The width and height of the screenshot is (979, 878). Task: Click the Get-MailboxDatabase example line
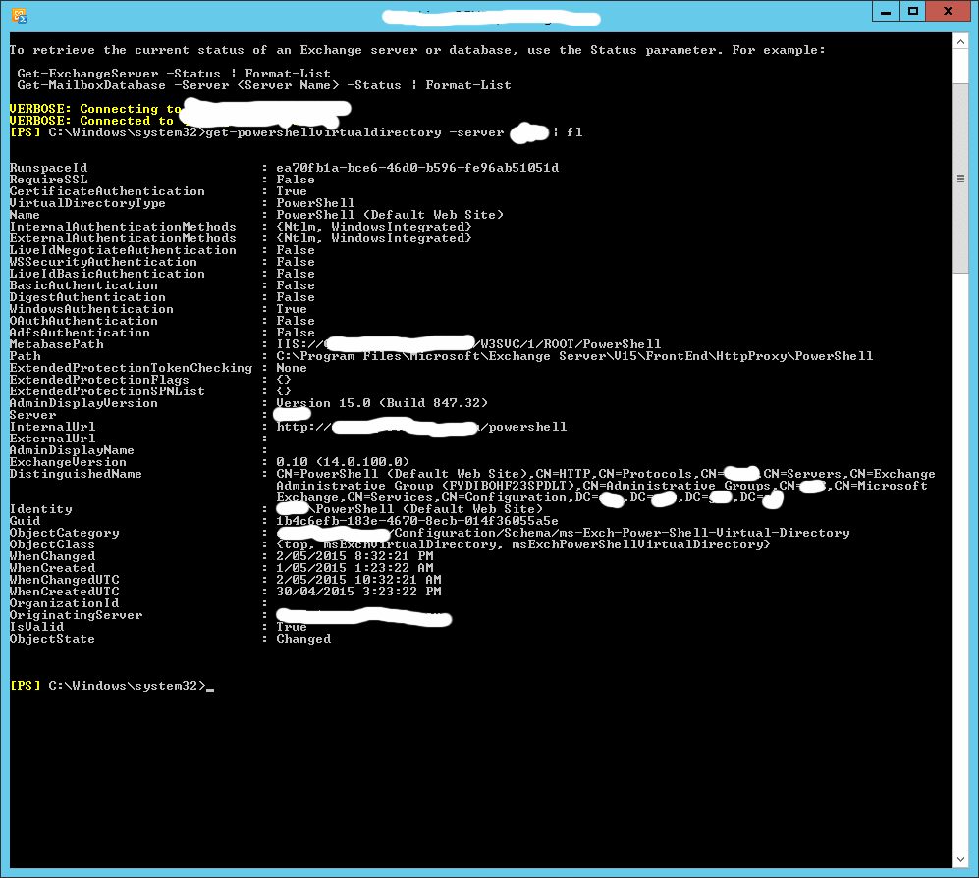coord(264,84)
